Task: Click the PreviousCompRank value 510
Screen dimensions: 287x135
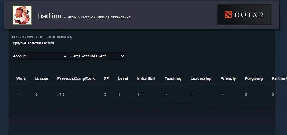Action: pyautogui.click(x=60, y=94)
